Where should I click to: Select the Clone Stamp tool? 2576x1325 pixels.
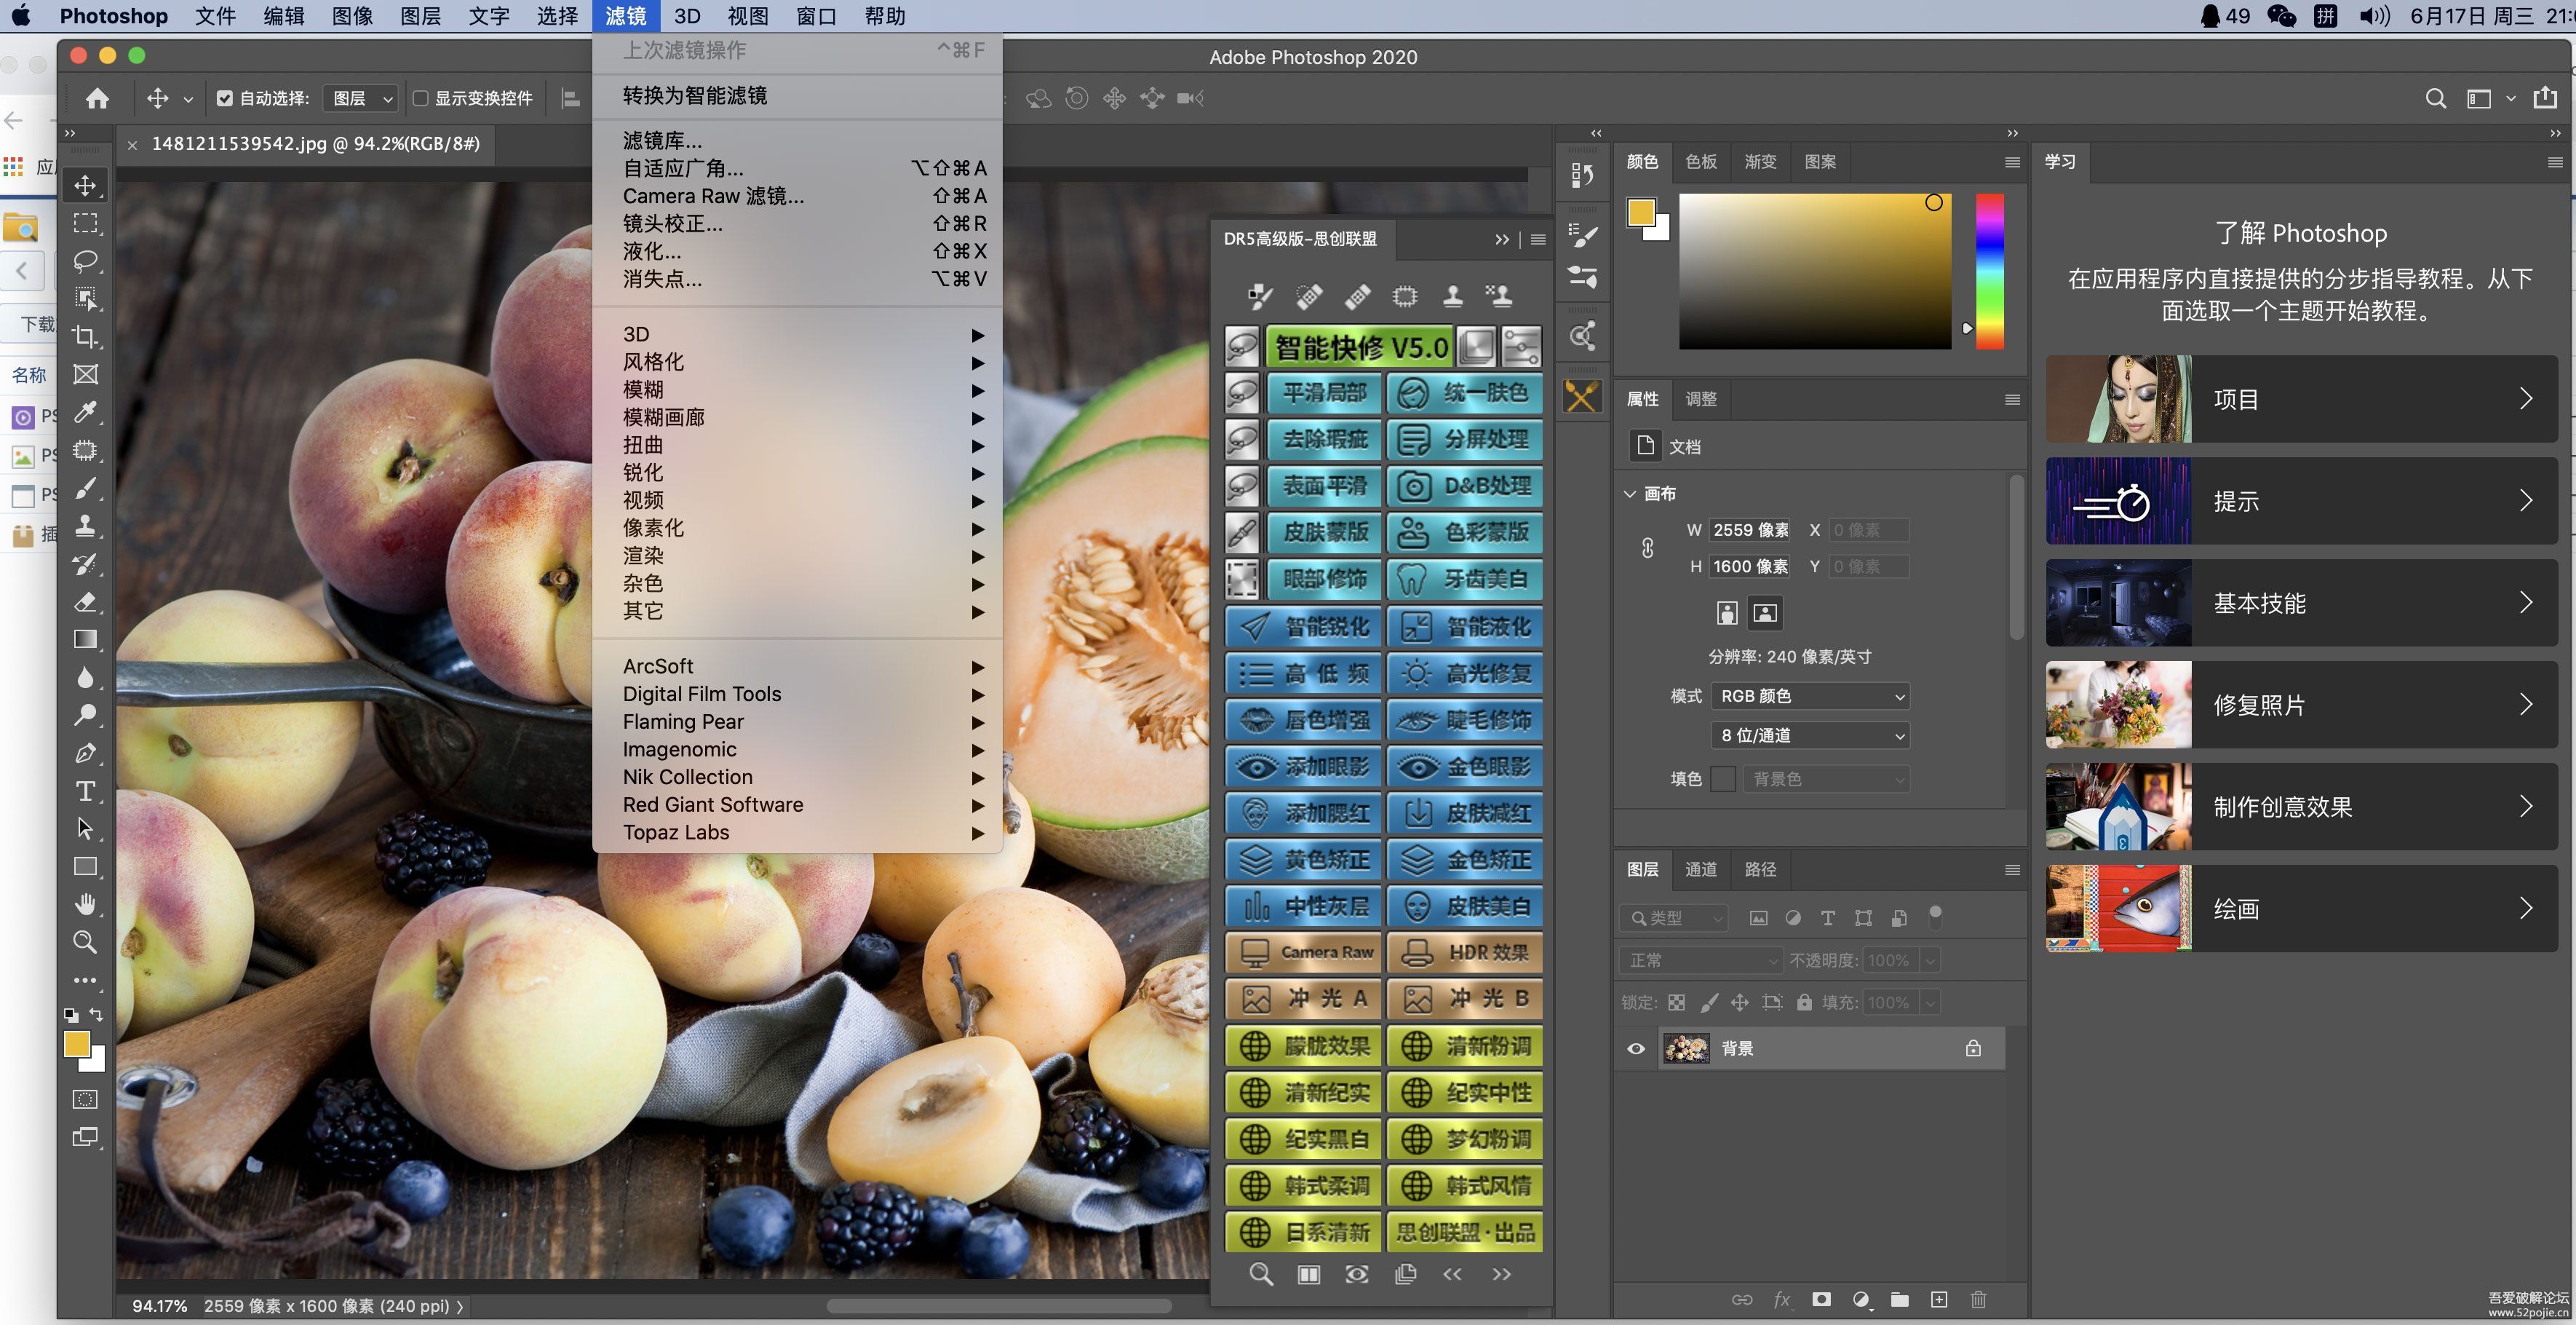86,526
